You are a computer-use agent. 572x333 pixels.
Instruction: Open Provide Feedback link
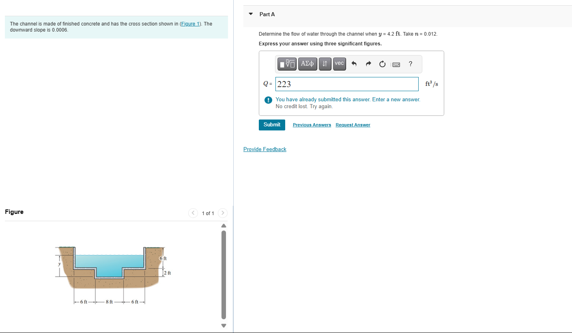tap(265, 149)
